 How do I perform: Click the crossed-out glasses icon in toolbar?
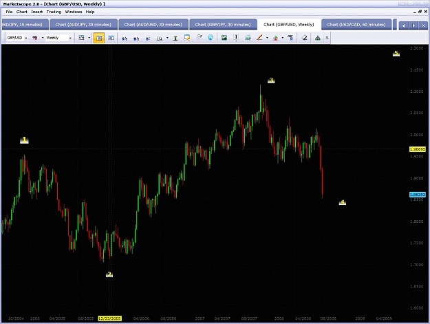click(x=35, y=38)
